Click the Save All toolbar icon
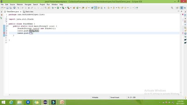The image size is (187, 105). (x=11, y=8)
